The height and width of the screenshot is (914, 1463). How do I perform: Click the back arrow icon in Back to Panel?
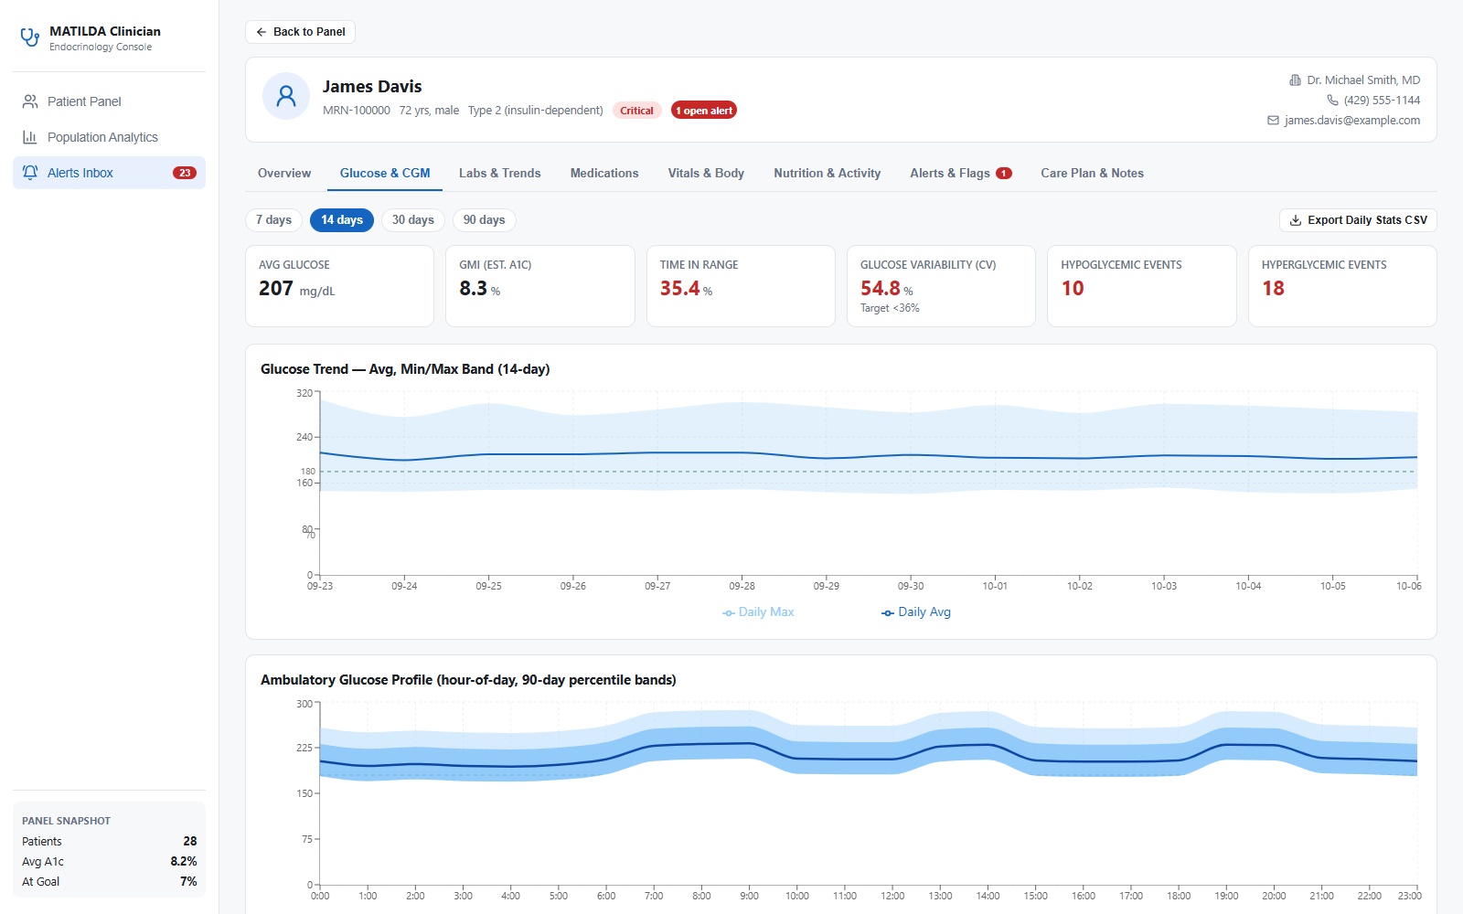[x=262, y=32]
